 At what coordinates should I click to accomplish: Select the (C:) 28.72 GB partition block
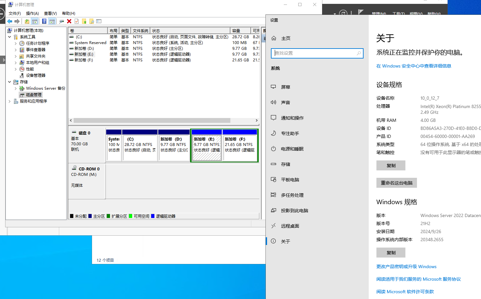(x=140, y=145)
